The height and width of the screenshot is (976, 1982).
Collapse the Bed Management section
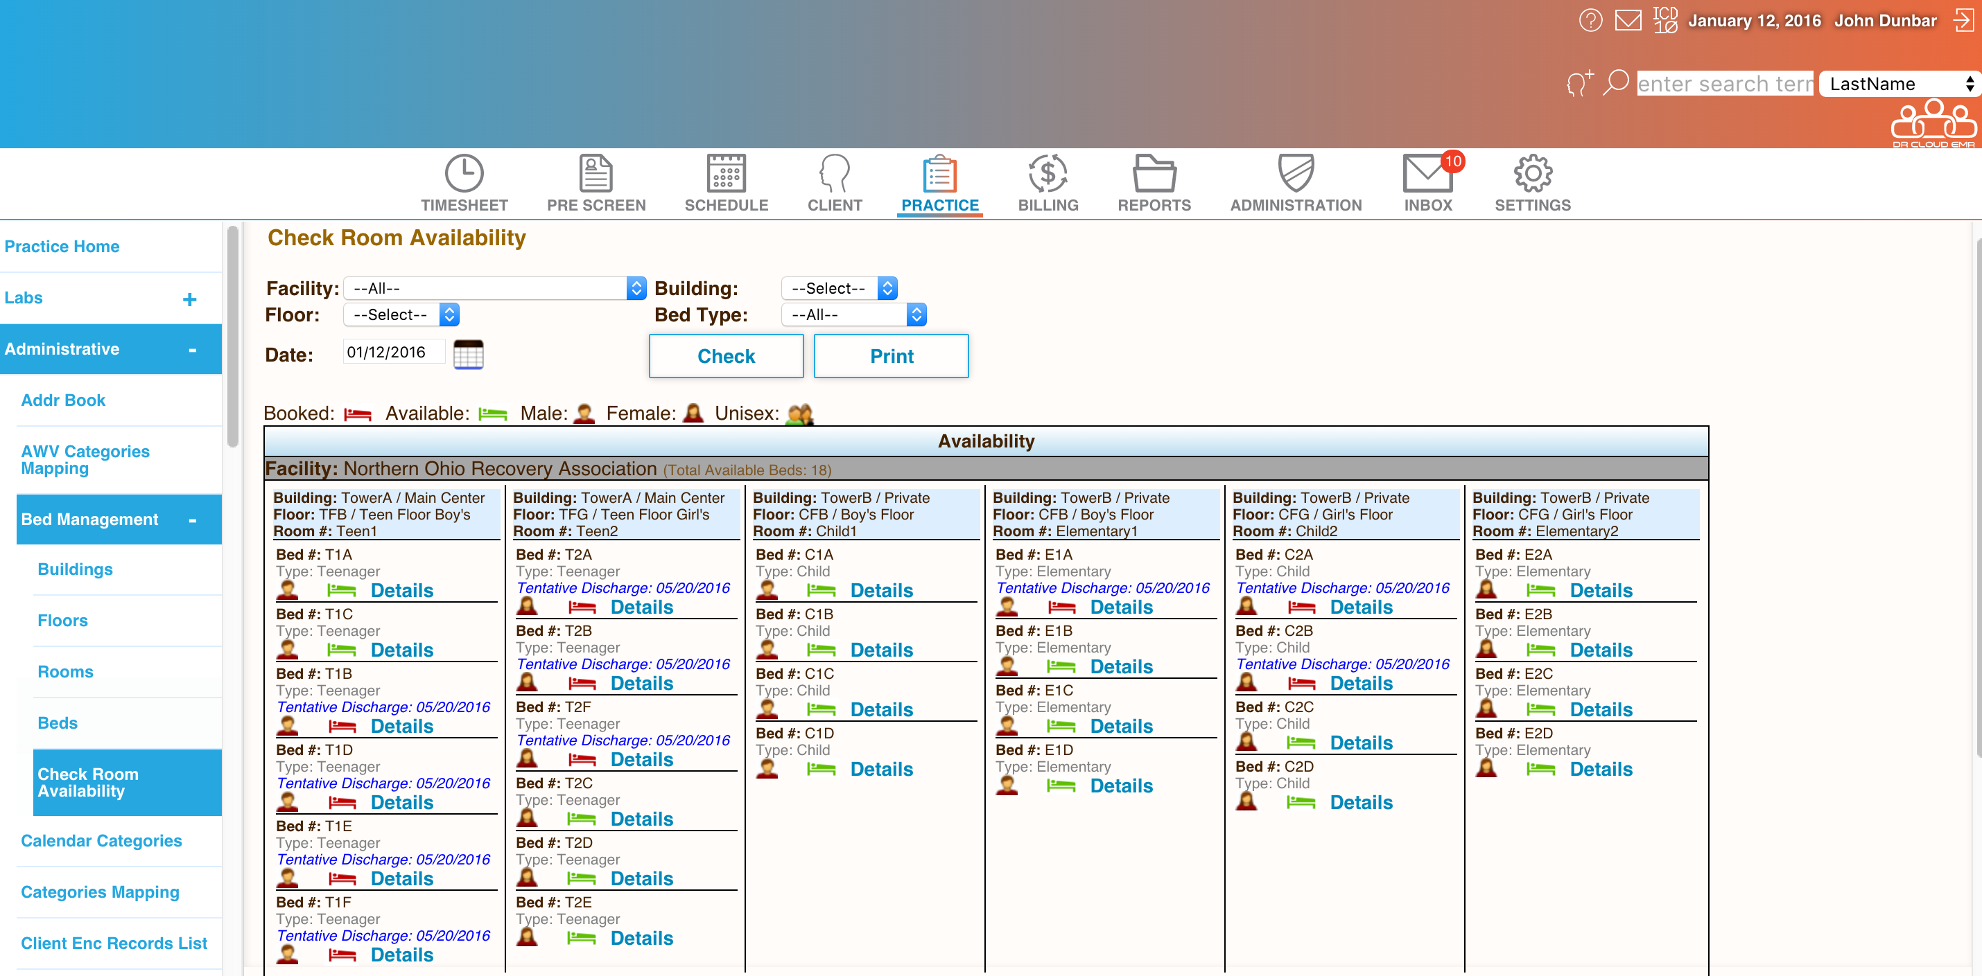click(191, 520)
